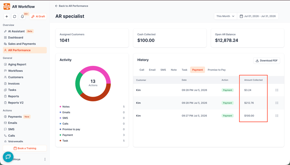The image size is (290, 165).
Task: Click the Promise to pay legend entry
Action: coord(92,129)
